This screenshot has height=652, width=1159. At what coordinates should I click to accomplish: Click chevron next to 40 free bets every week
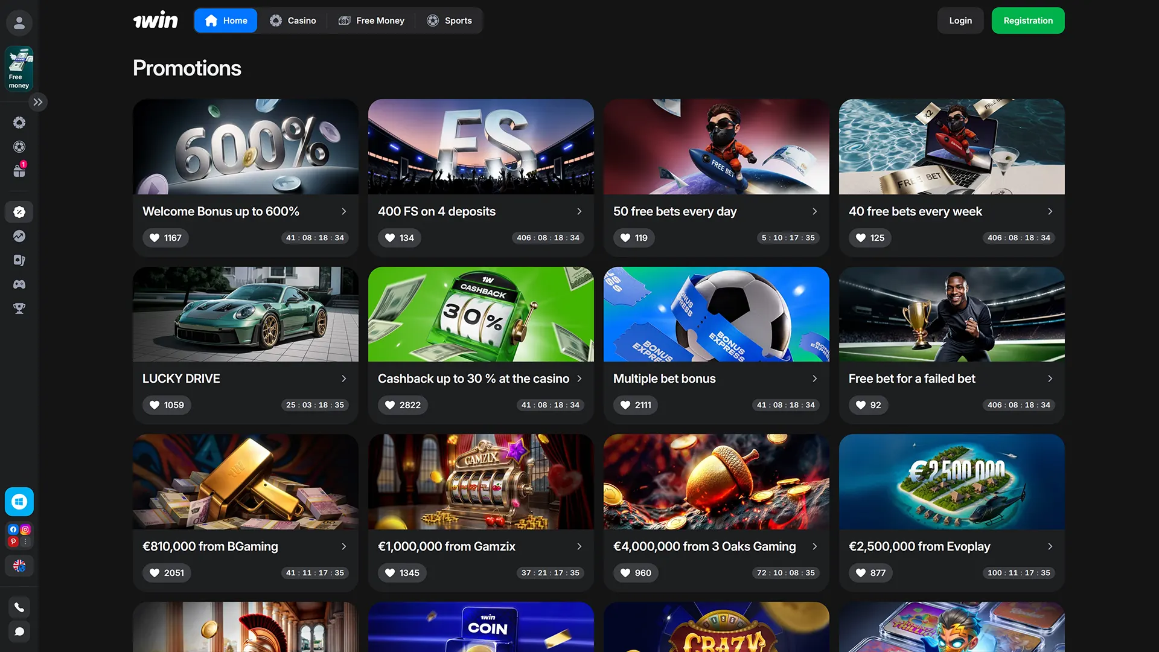point(1050,211)
